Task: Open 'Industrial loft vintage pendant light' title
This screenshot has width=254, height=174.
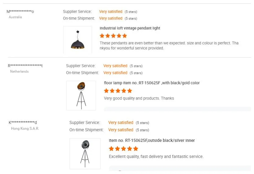Action: [x=130, y=28]
